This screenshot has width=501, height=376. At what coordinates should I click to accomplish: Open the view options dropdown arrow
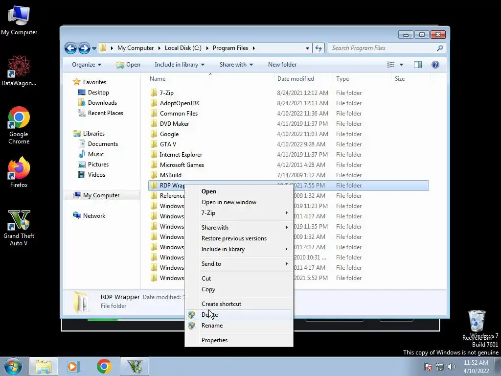point(401,65)
